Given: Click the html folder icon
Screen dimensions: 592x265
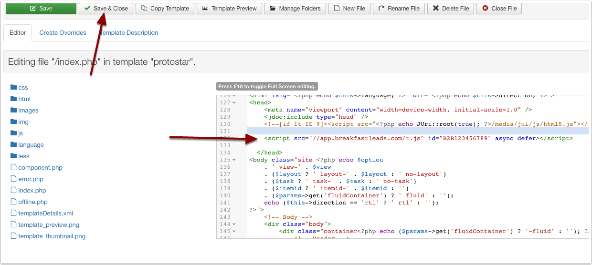Looking at the screenshot, I should point(13,99).
